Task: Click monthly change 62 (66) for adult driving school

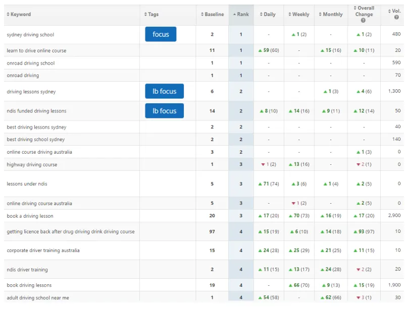Action: click(x=331, y=297)
